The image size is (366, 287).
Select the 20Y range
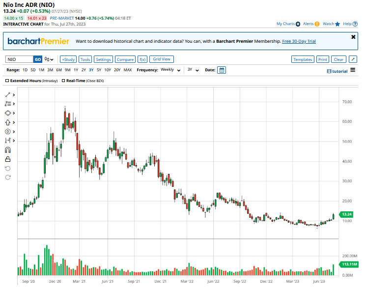117,70
